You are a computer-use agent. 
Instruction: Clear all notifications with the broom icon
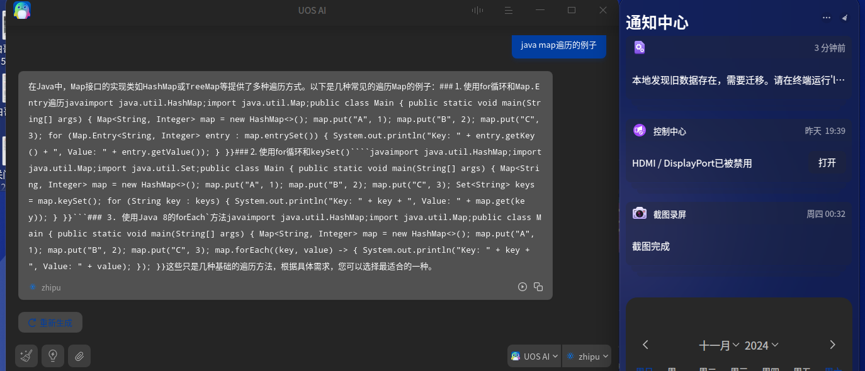844,18
